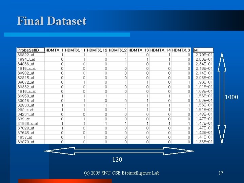The height and width of the screenshot is (183, 244).
Task: Select MI value '1,51E-01'
Action: 203,110
